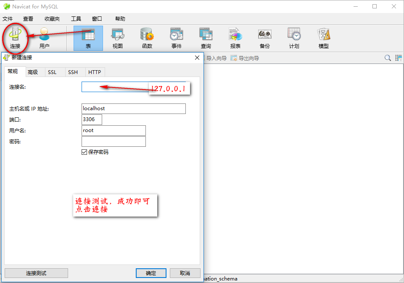The image size is (404, 283).
Task: Click the 连接测试 test connection button
Action: click(36, 273)
